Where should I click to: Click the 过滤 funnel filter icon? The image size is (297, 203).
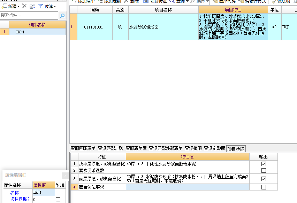[40, 6]
